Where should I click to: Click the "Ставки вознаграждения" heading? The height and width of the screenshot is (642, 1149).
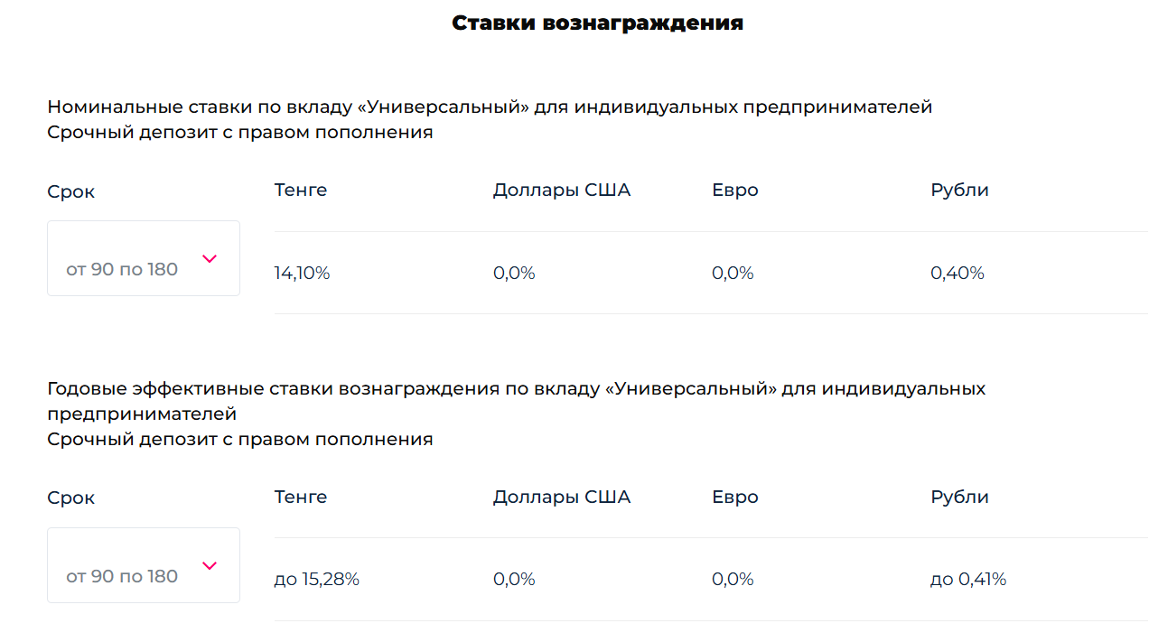click(x=597, y=23)
